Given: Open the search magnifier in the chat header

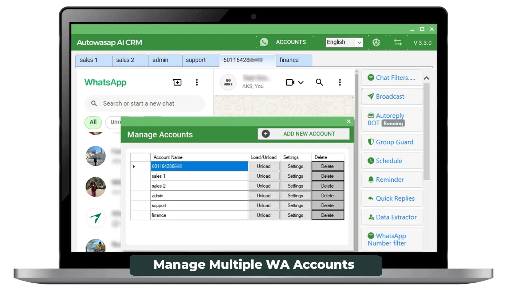Looking at the screenshot, I should pyautogui.click(x=319, y=82).
